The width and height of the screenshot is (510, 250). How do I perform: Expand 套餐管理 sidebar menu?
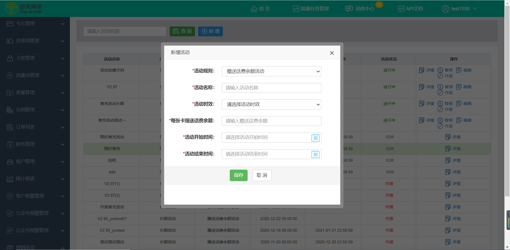[35, 93]
